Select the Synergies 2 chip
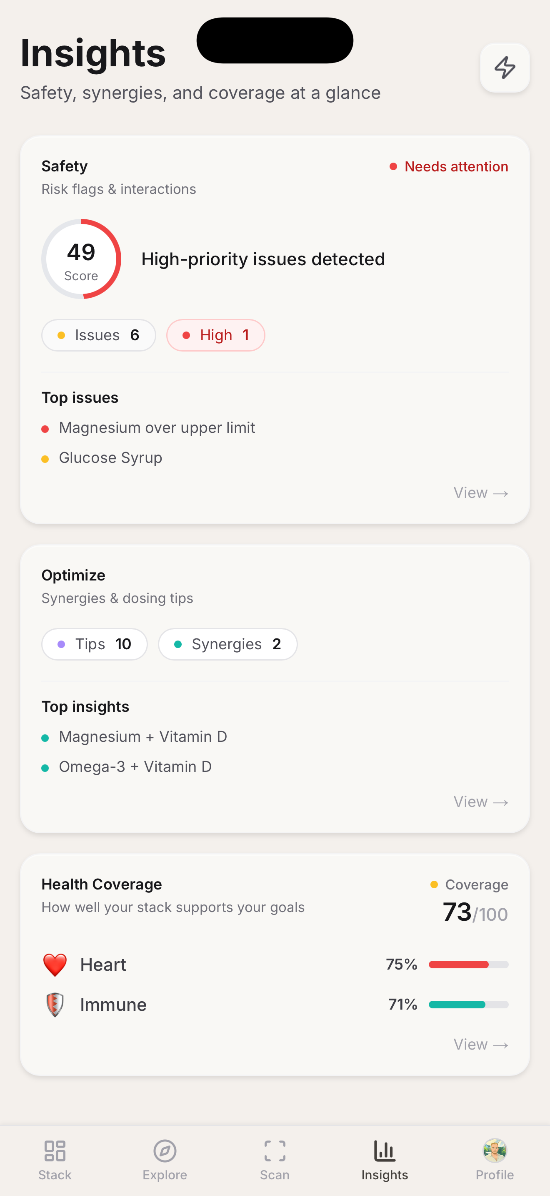 pos(227,644)
